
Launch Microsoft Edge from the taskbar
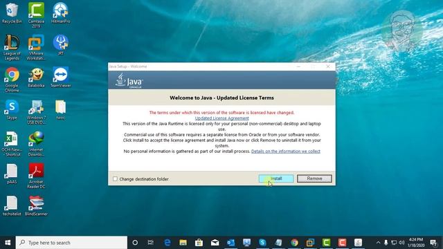[x=168, y=243]
